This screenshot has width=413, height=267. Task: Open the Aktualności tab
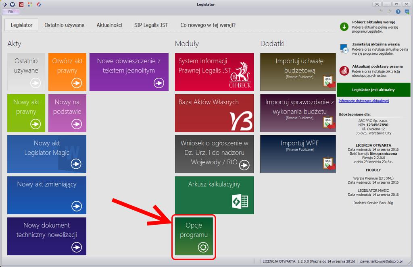point(109,25)
